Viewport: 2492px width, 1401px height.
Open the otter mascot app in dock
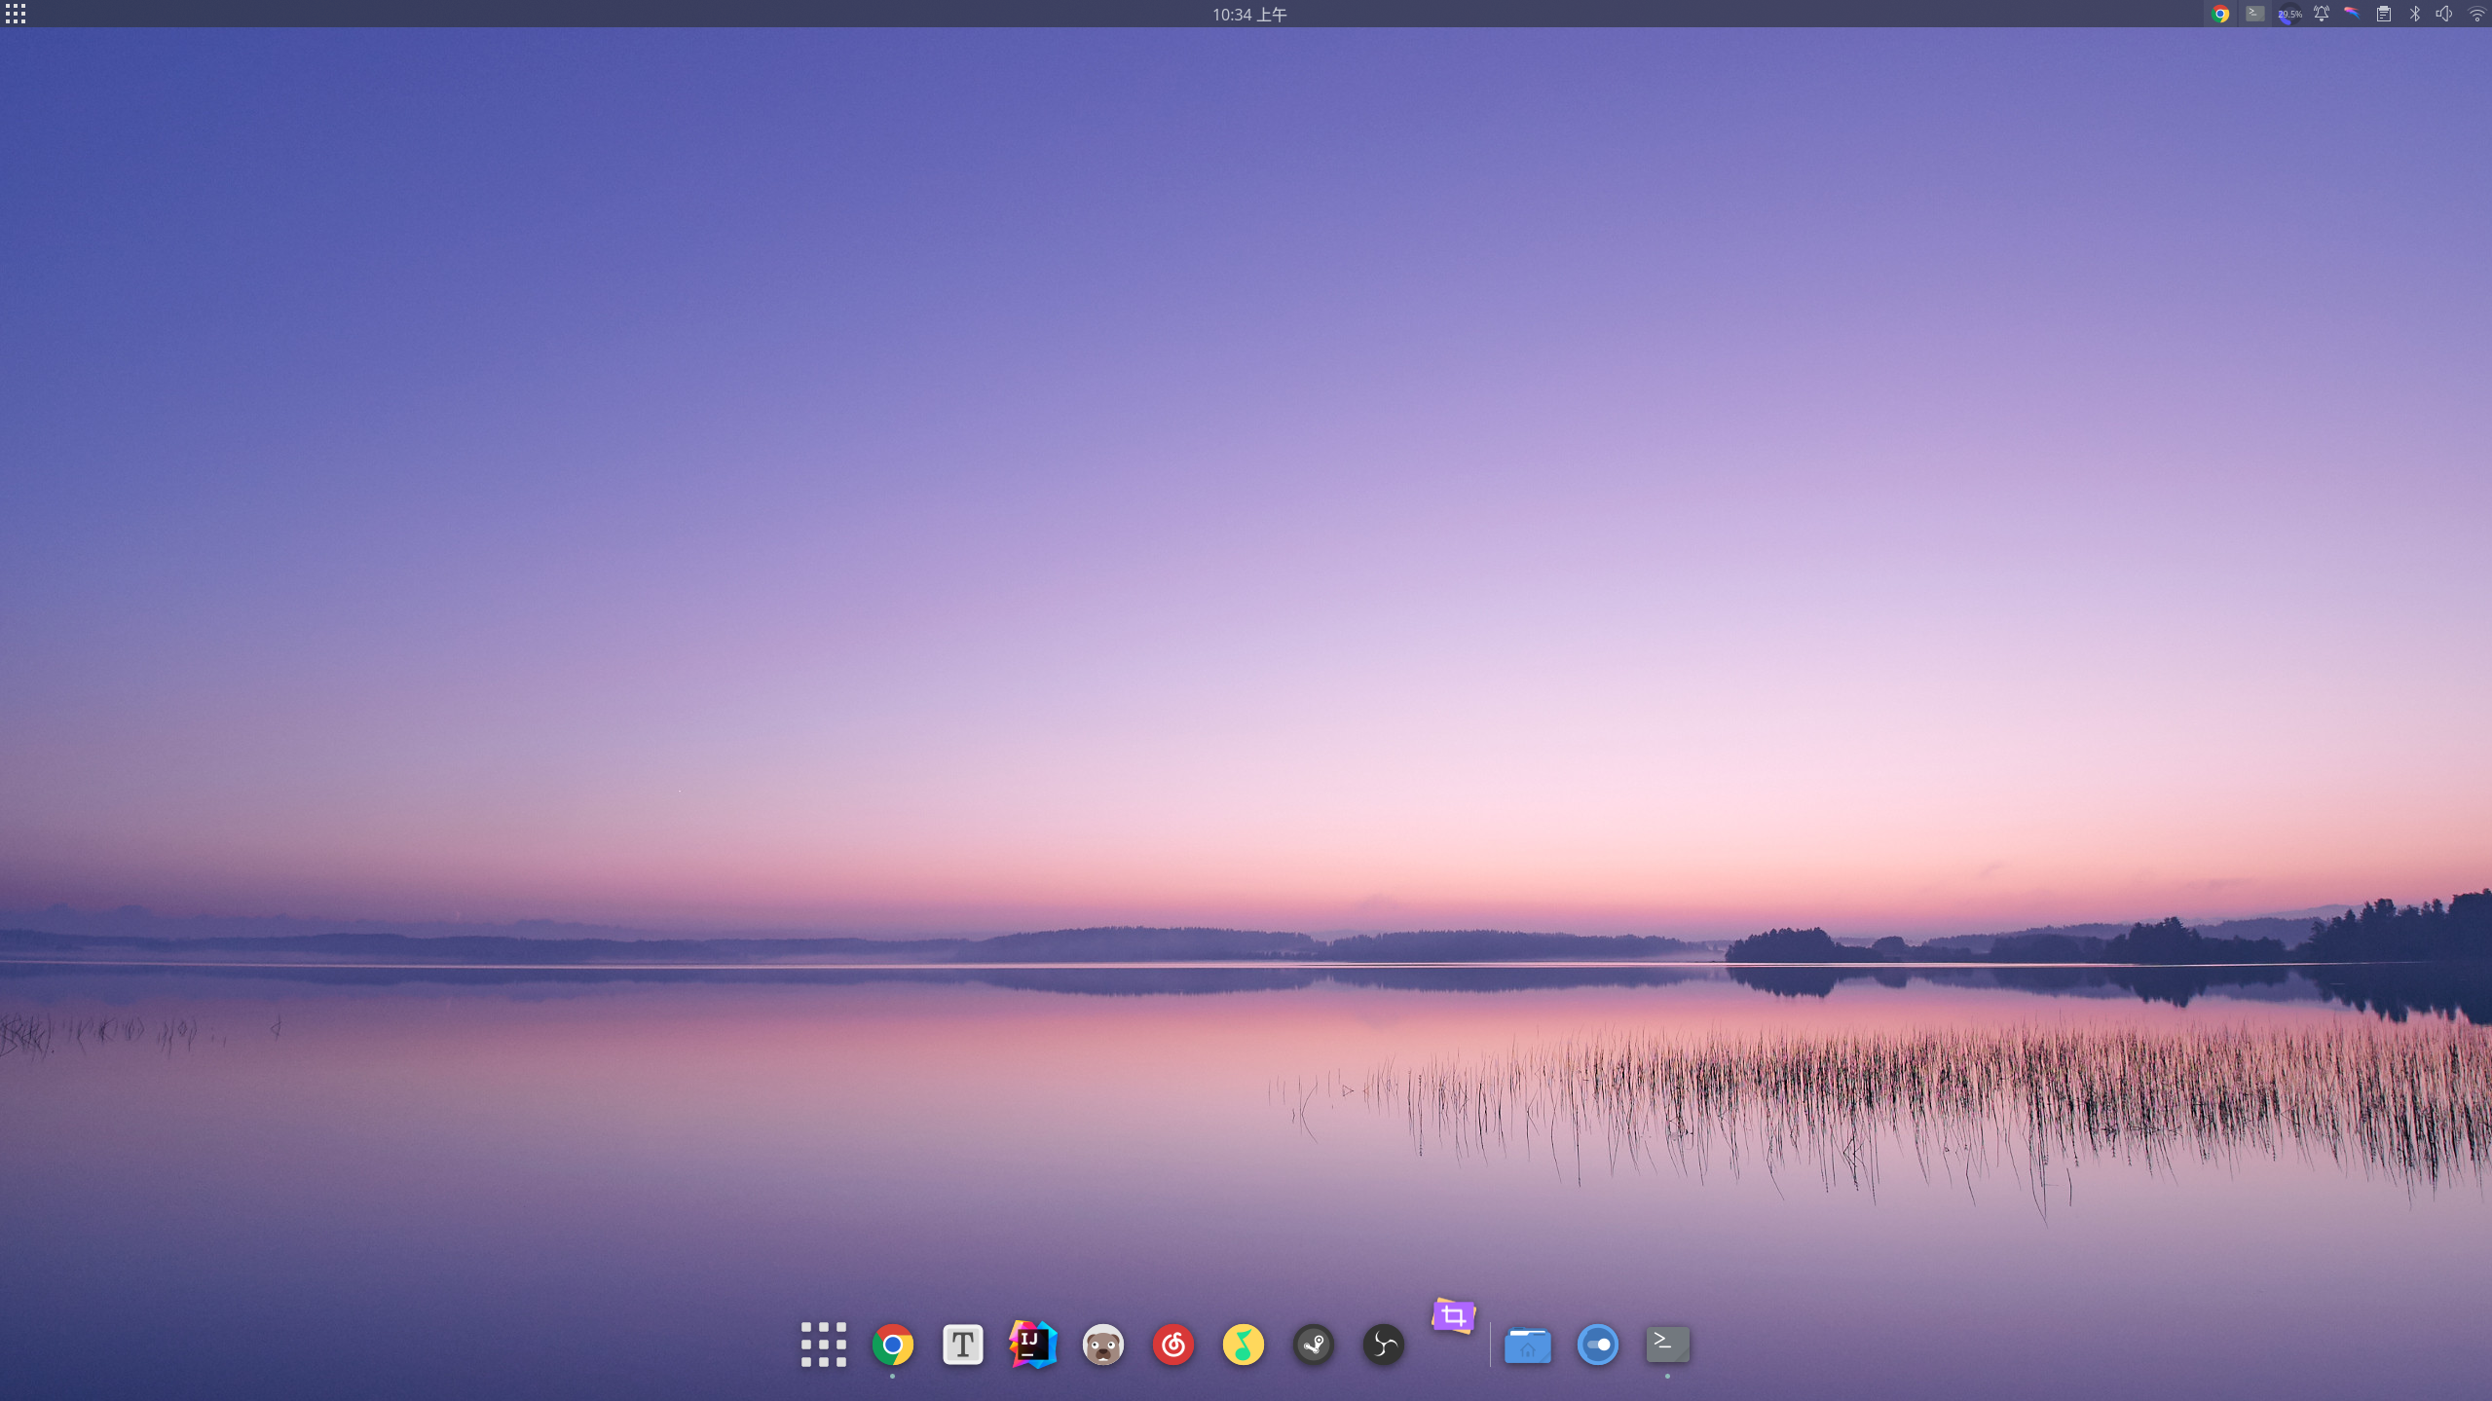(x=1102, y=1345)
